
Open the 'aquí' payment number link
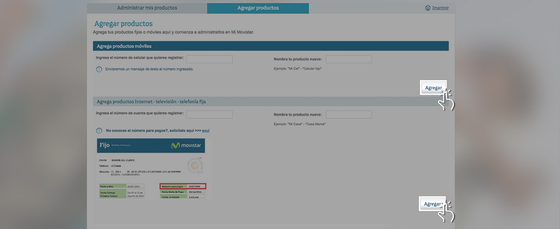pos(206,131)
